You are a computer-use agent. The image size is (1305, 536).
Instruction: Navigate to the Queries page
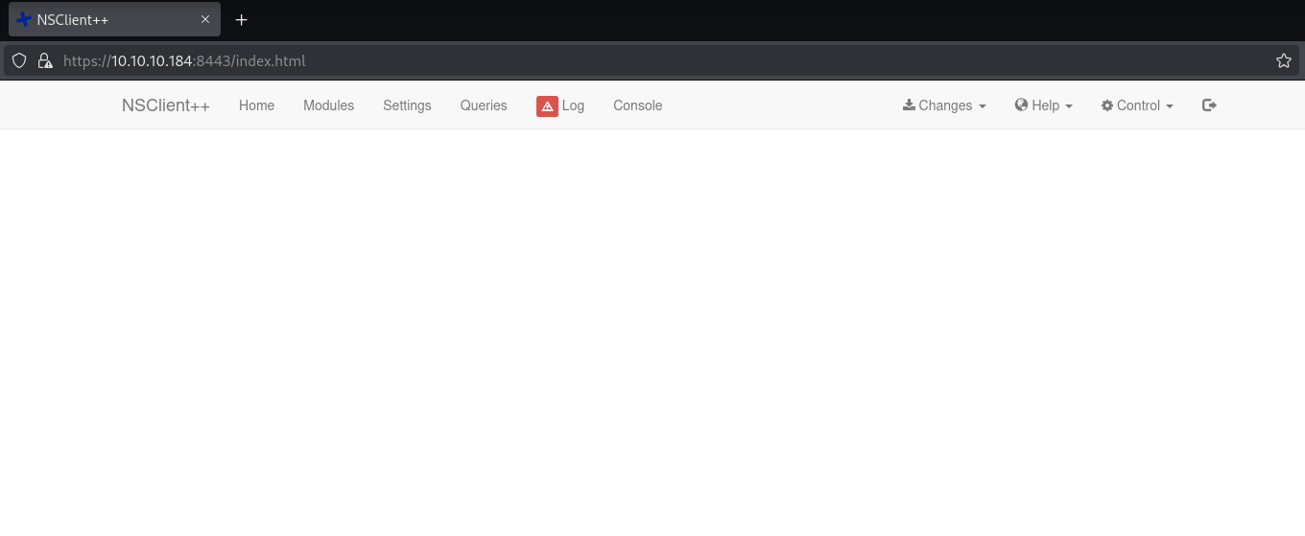(x=484, y=105)
